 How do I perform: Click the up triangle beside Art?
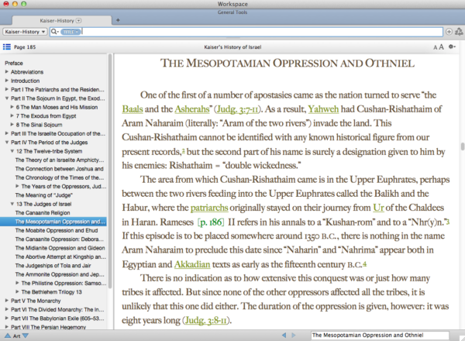coord(8,336)
